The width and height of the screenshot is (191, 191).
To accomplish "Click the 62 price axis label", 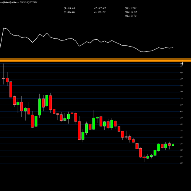I will 181,112.
